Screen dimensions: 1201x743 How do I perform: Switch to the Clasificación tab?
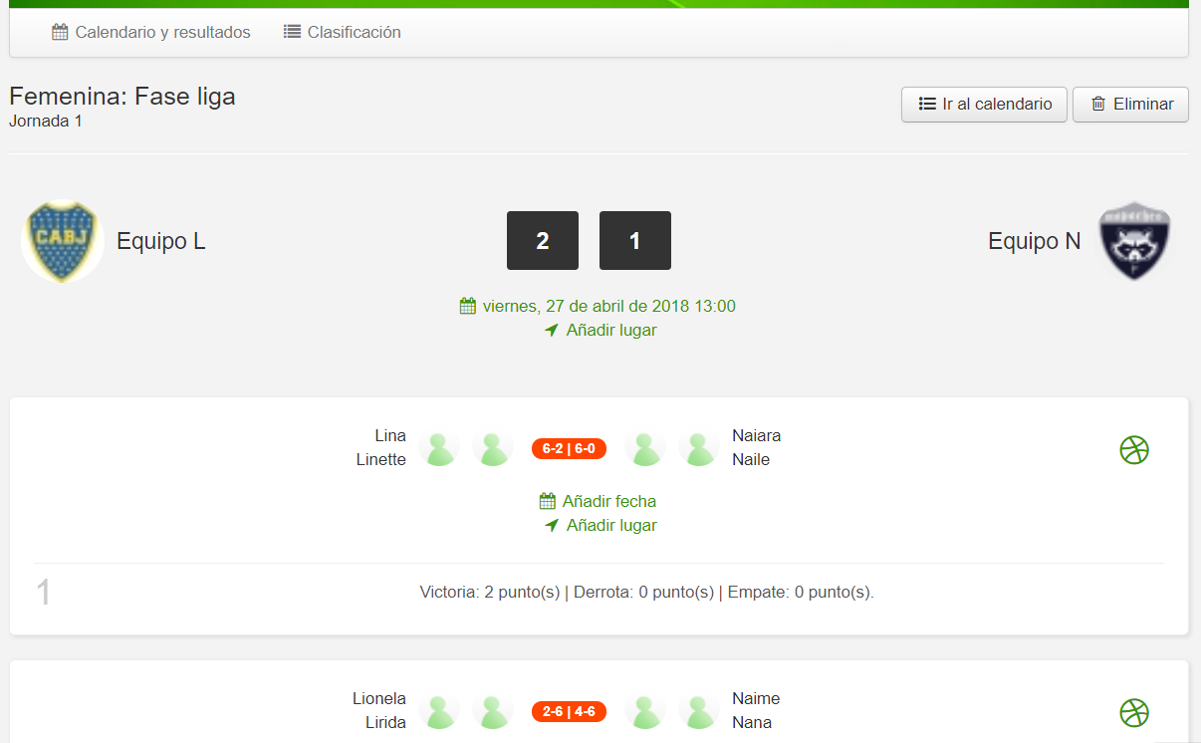click(x=342, y=32)
